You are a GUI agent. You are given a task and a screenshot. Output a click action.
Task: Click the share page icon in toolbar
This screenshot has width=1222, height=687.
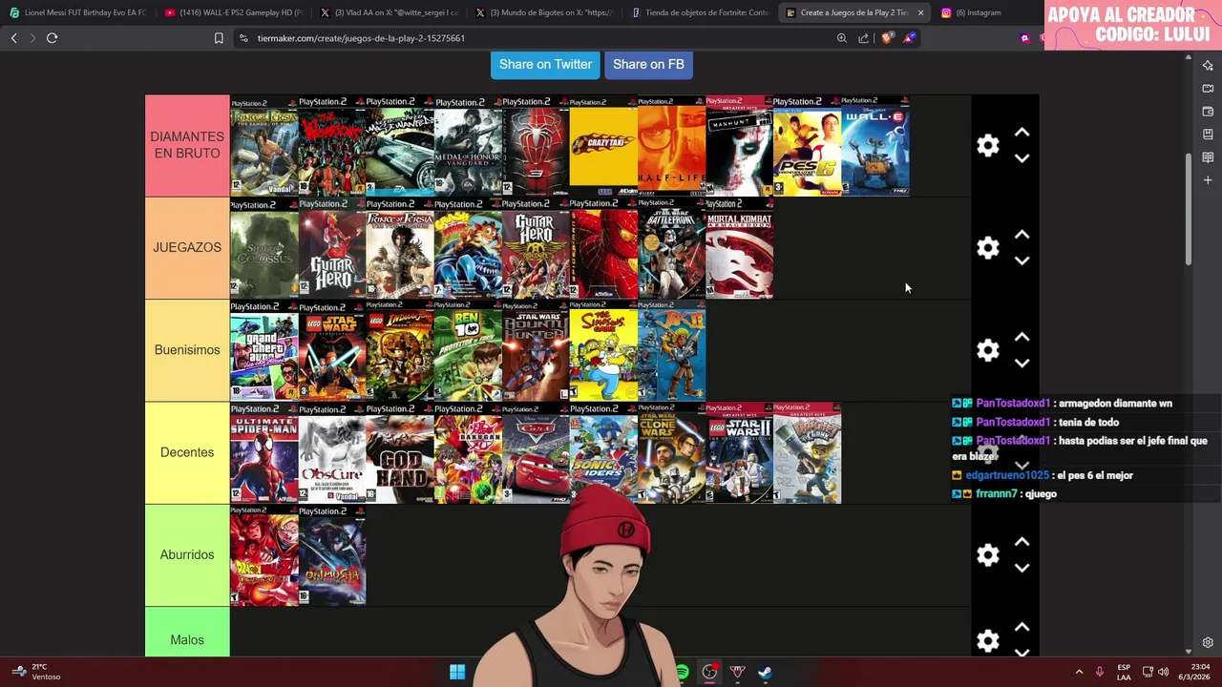click(x=864, y=38)
